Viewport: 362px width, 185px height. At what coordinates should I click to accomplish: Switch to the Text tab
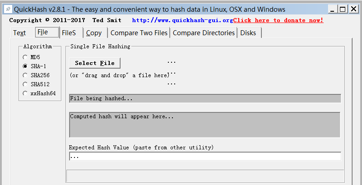tap(19, 33)
